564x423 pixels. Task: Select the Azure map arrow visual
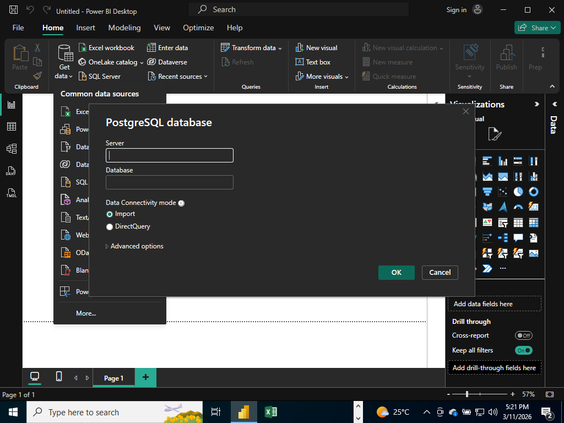[502, 207]
